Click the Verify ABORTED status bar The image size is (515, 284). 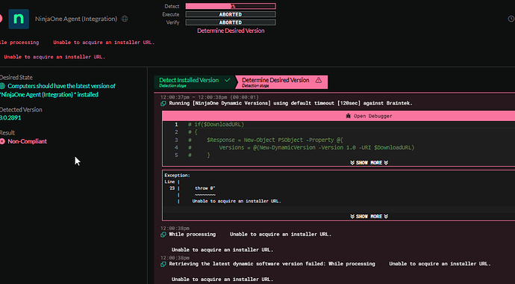[231, 22]
